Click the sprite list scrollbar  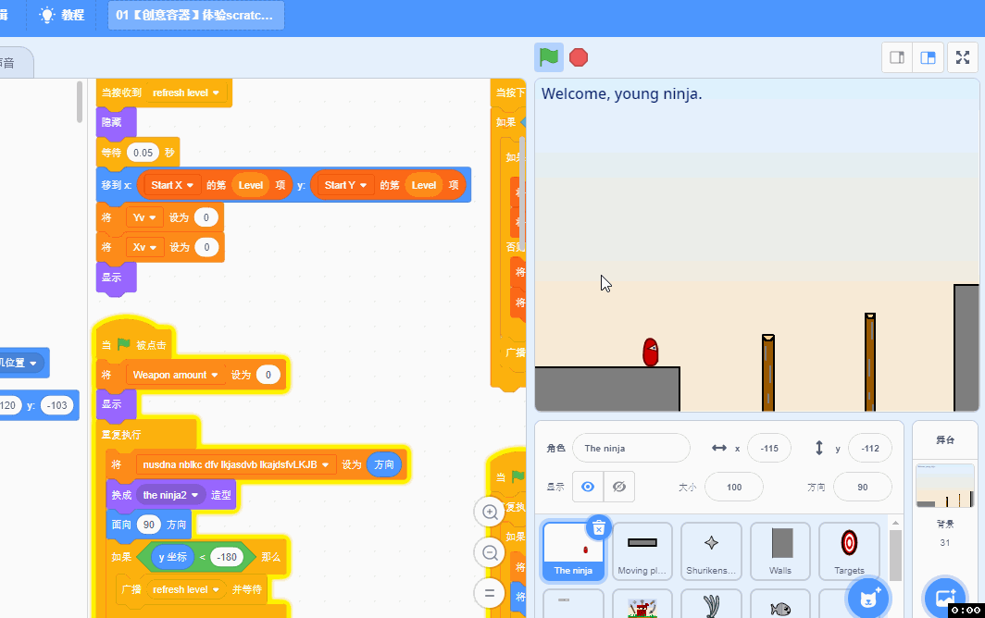[x=895, y=555]
